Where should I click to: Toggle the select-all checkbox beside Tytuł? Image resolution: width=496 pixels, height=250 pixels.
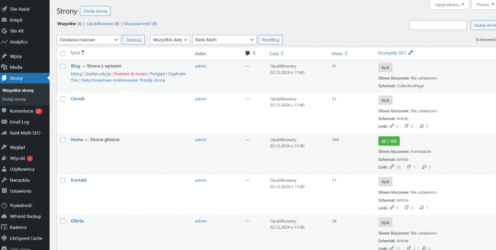click(62, 53)
